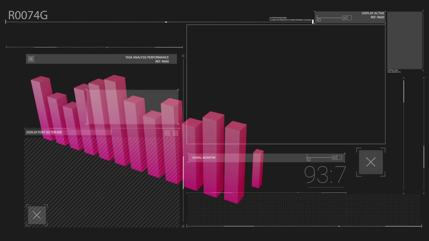Image resolution: width=429 pixels, height=241 pixels.
Task: Toggle the empty checkbox in Display Active header
Action: click(x=349, y=18)
